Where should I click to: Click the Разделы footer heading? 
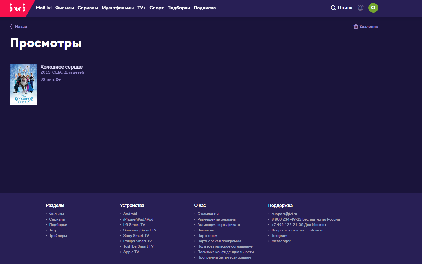[55, 205]
